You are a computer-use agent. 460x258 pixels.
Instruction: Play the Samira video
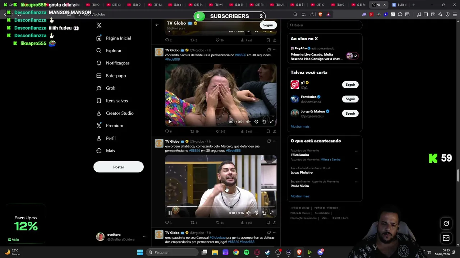click(x=170, y=122)
